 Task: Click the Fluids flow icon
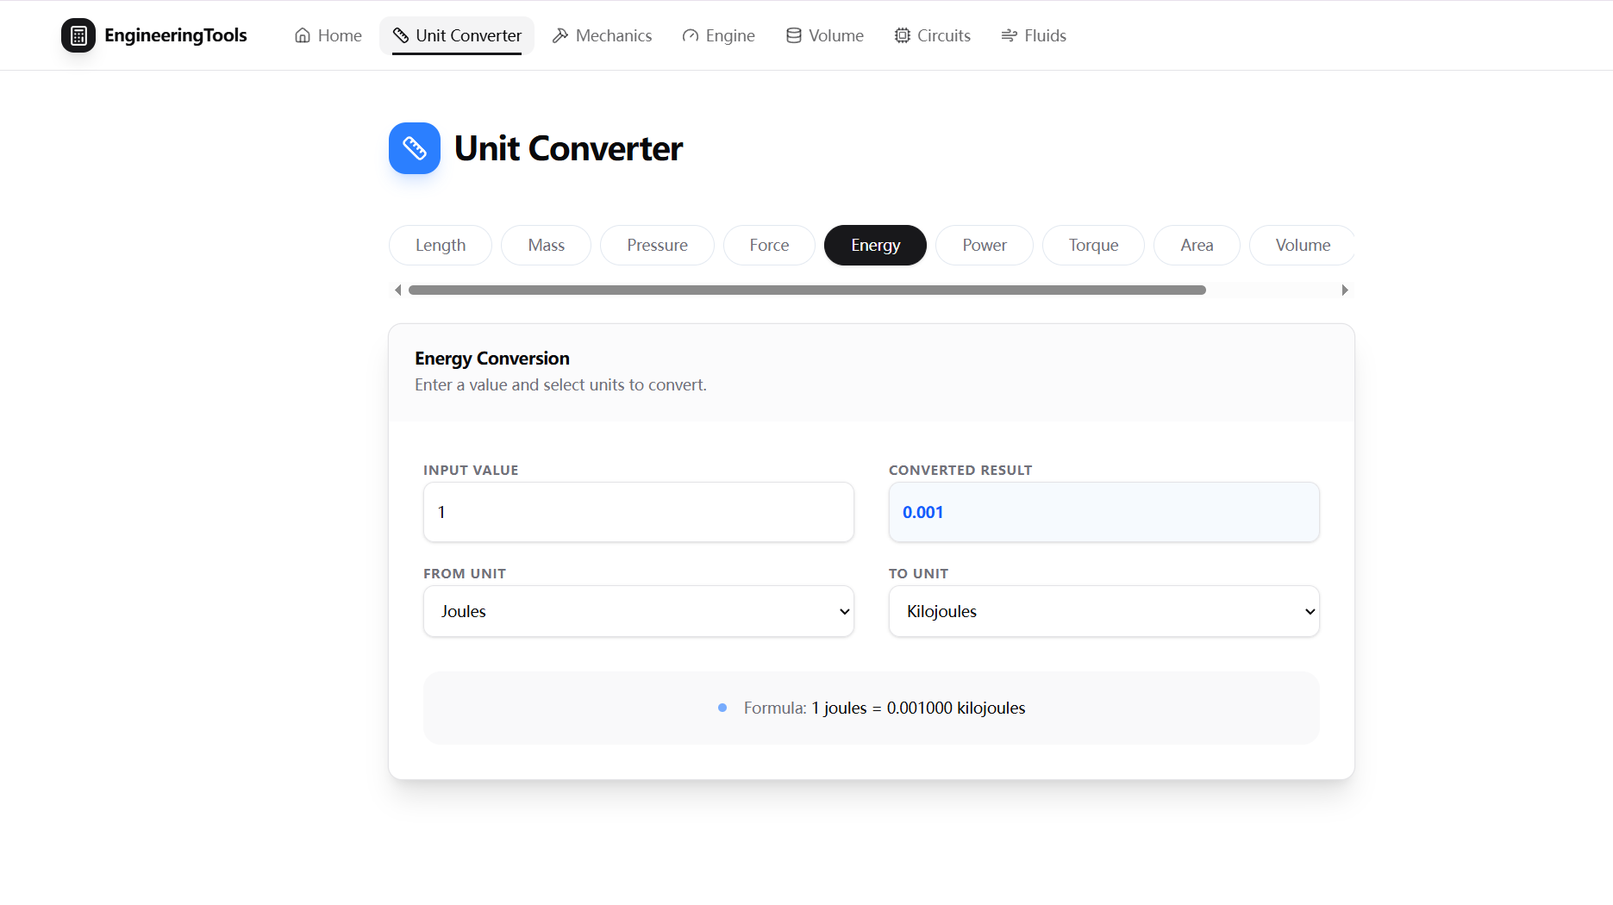click(1008, 35)
